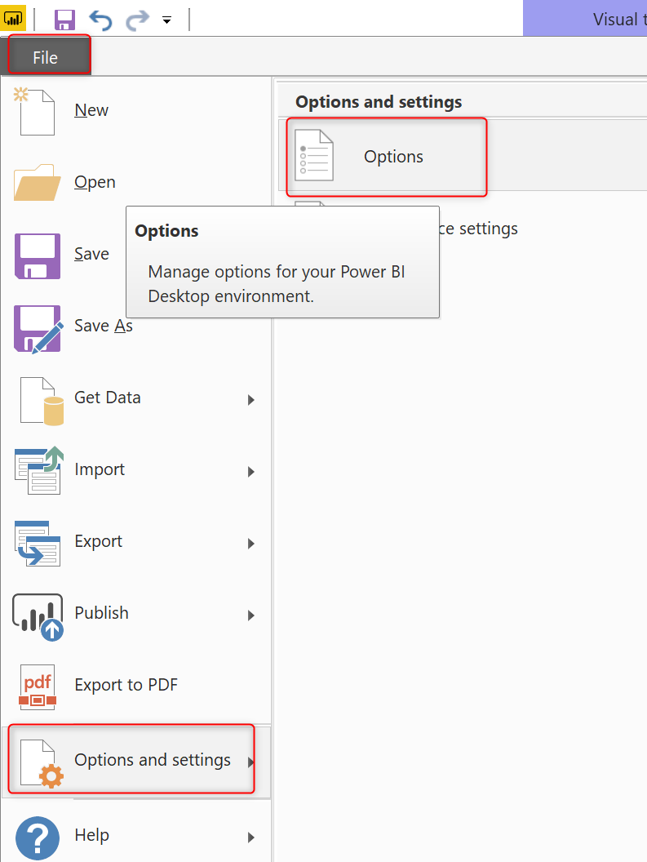Open the Quick Access Toolbar dropdown arrow
The height and width of the screenshot is (862, 647).
[x=166, y=20]
